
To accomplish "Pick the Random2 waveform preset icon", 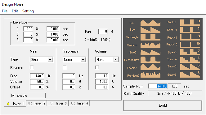I will [150, 75].
